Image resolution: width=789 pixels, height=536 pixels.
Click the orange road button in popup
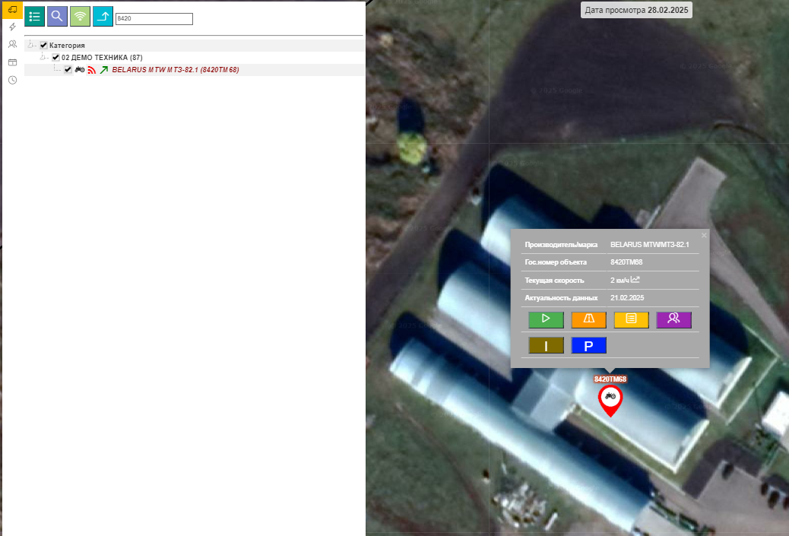click(x=588, y=319)
